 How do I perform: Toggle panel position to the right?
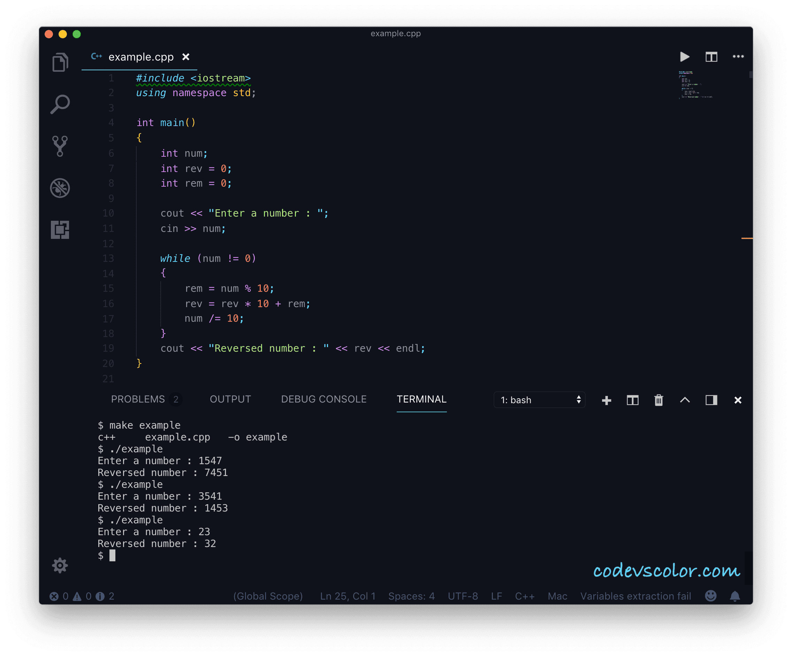pos(711,400)
